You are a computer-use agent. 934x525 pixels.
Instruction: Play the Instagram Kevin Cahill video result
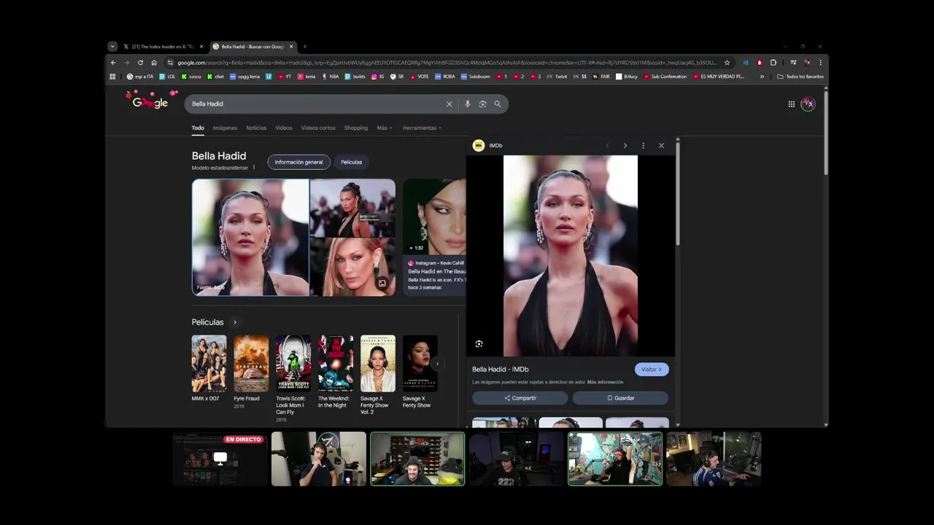(434, 217)
